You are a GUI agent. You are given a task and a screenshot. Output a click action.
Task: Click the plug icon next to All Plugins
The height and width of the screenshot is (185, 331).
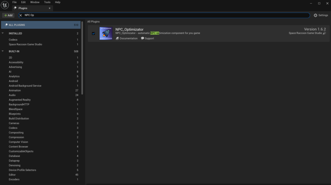click(x=6, y=25)
